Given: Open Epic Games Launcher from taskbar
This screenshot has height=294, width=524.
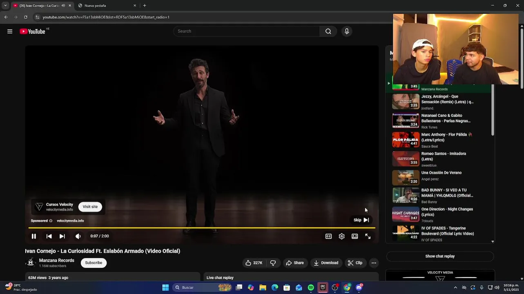Looking at the screenshot, I should tap(323, 287).
